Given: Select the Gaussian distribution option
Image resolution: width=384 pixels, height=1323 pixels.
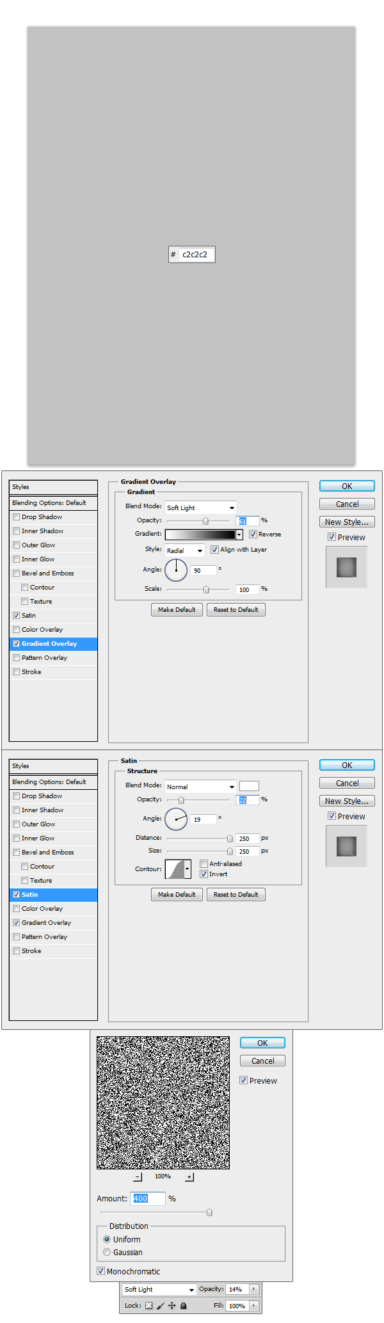Looking at the screenshot, I should (x=107, y=1252).
